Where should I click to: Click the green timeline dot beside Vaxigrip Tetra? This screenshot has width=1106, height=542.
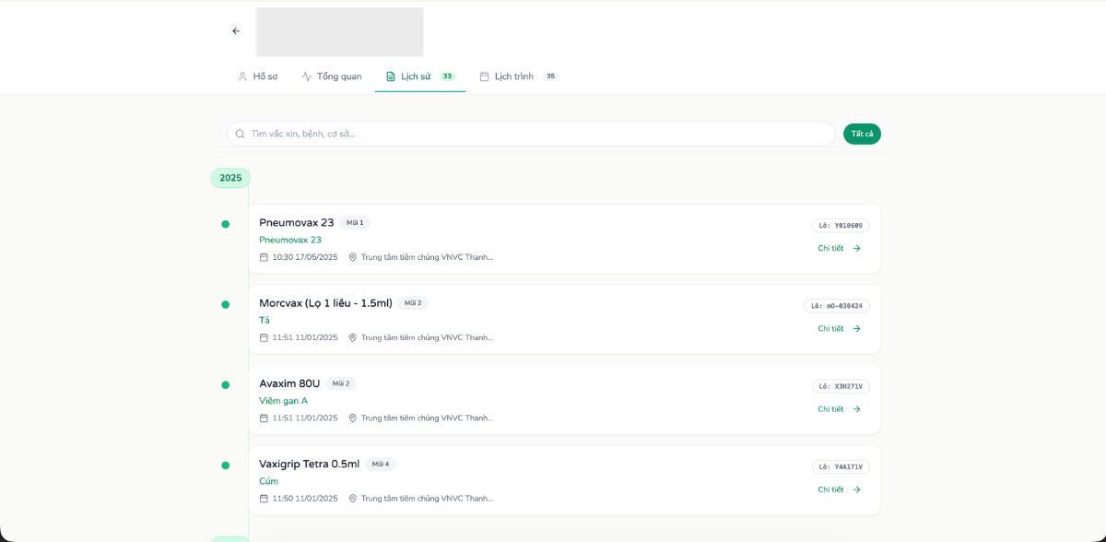pos(225,465)
